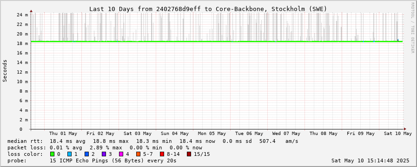Click the '507.4 am/s' value
Image resolution: width=417 pixels, height=167 pixels.
279,141
